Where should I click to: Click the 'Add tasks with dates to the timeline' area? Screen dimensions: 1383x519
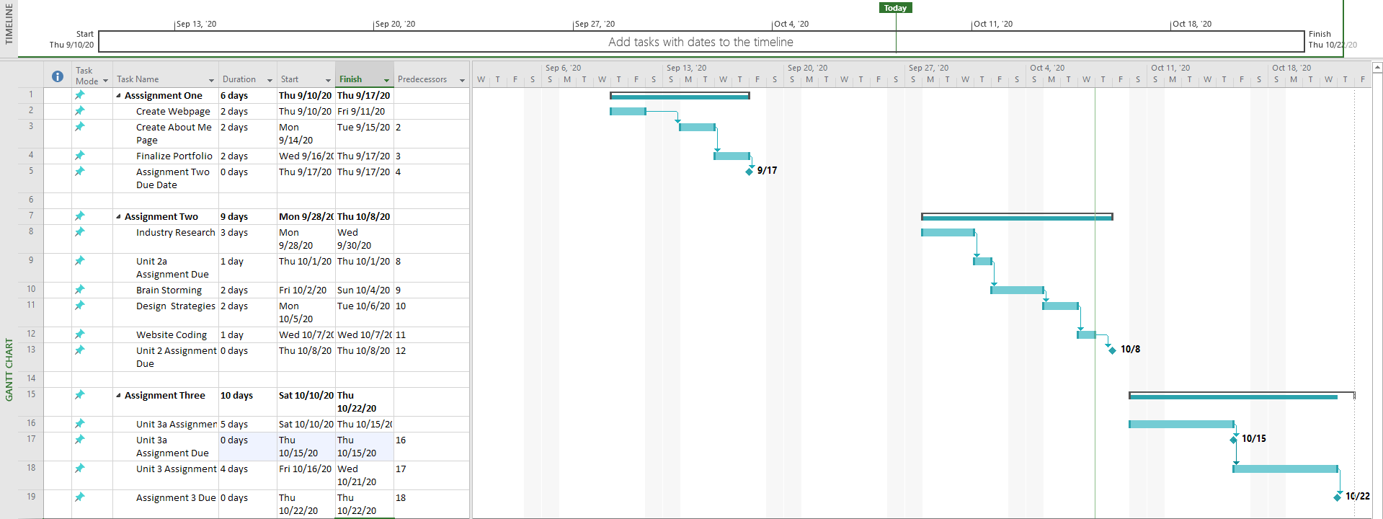coord(701,42)
